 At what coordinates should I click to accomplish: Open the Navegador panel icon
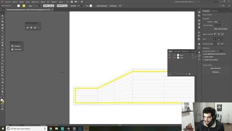pos(12,46)
